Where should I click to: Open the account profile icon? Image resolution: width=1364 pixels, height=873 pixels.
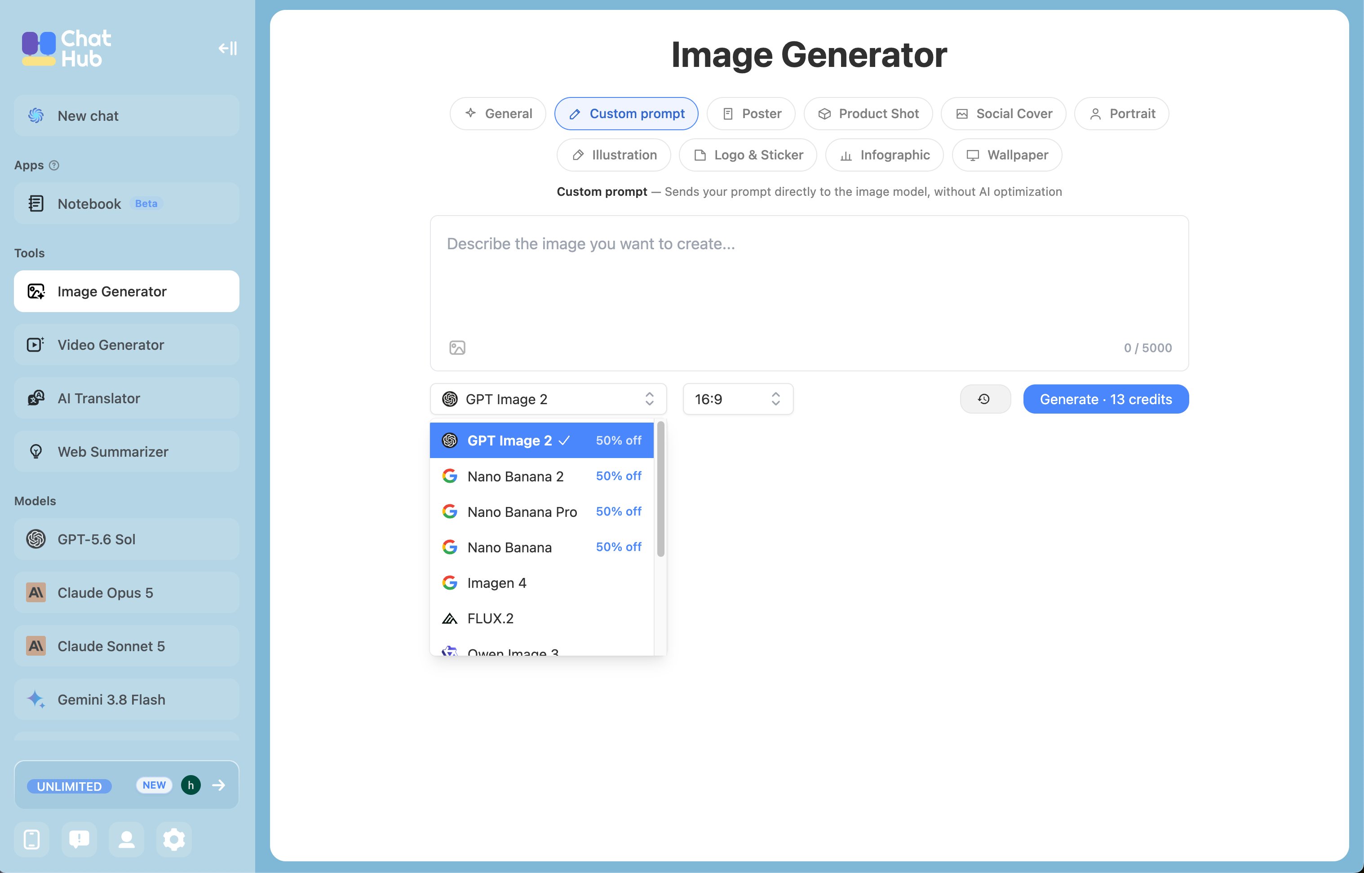[127, 839]
